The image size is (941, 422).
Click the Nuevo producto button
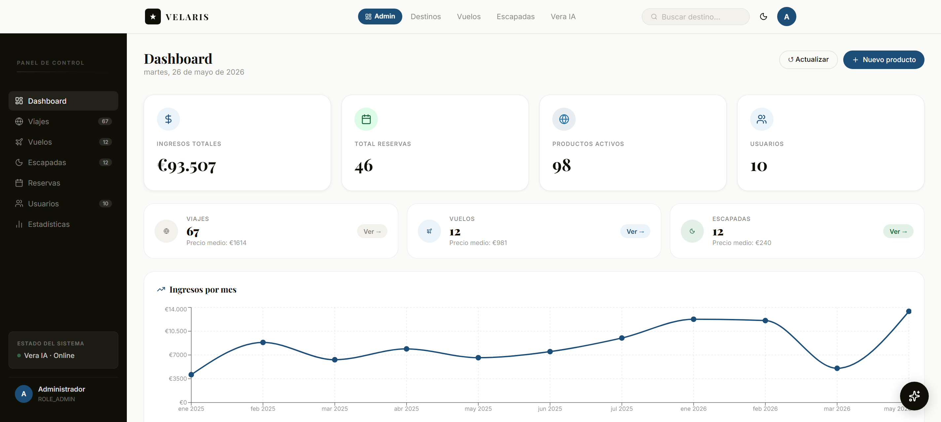coord(883,59)
